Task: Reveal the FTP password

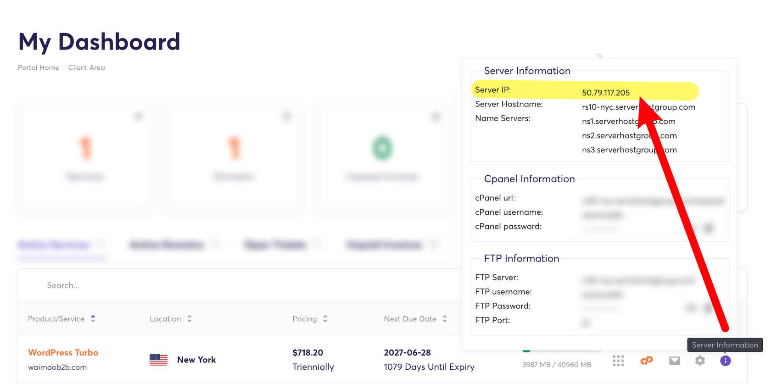Action: tap(691, 308)
